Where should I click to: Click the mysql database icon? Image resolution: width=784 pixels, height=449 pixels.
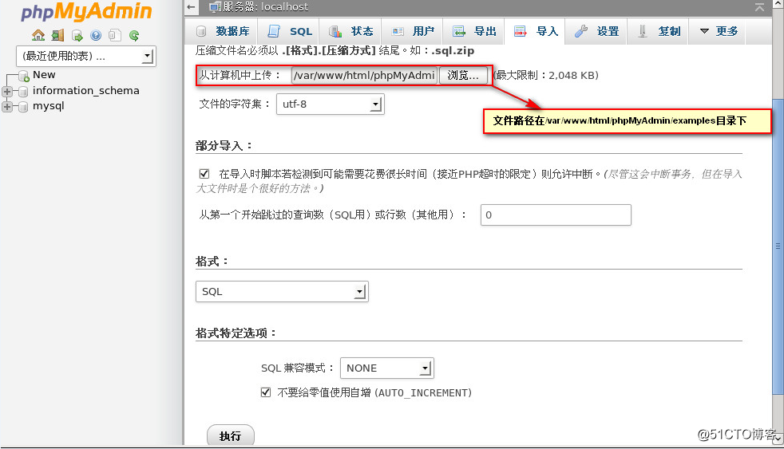click(x=23, y=107)
